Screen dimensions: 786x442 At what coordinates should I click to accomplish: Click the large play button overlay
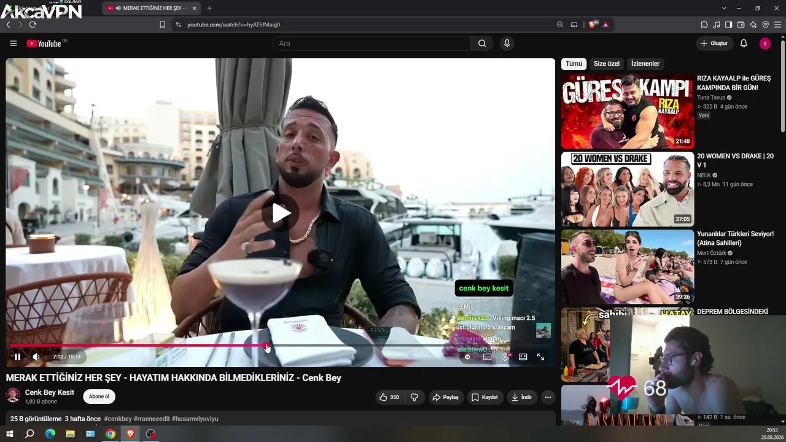coord(281,213)
